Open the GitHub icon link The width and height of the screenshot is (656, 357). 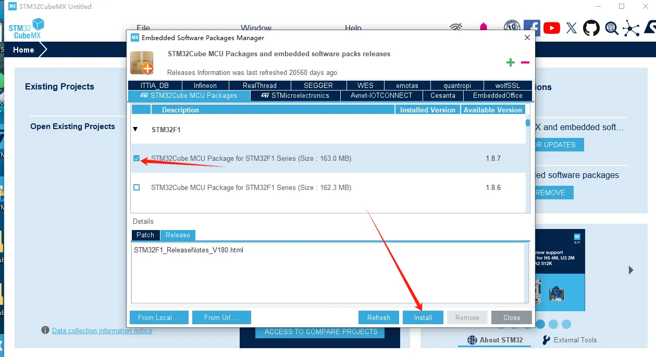591,28
